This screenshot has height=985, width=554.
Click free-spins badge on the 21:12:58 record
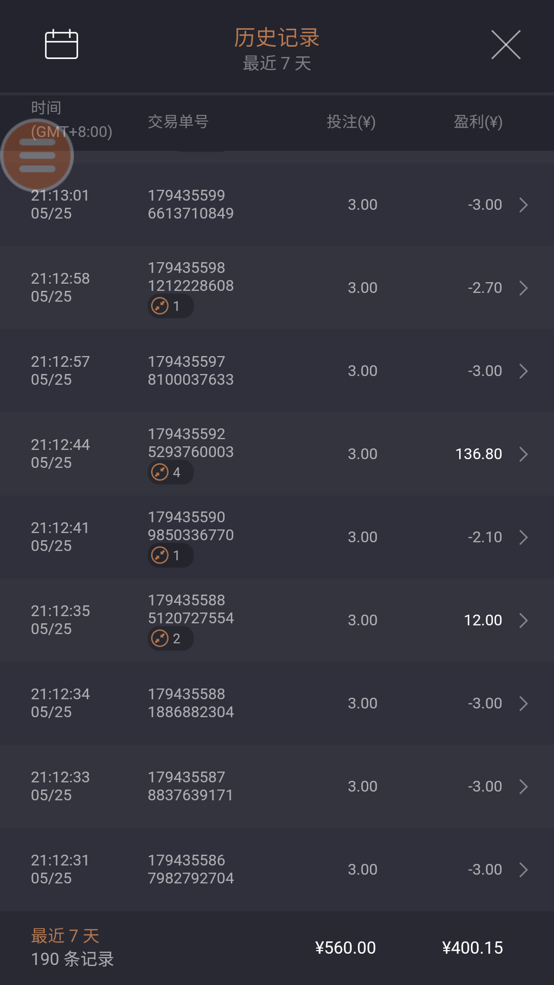(x=170, y=306)
